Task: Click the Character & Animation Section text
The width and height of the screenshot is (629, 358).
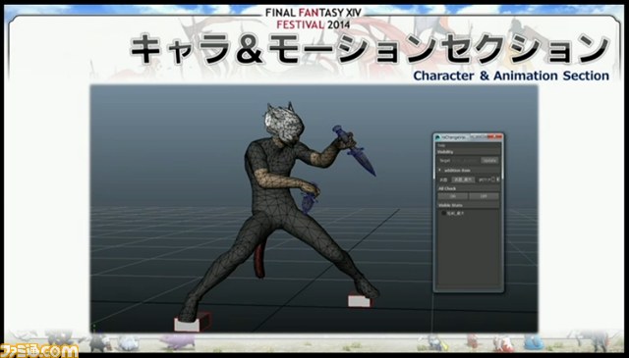Action: coord(511,76)
